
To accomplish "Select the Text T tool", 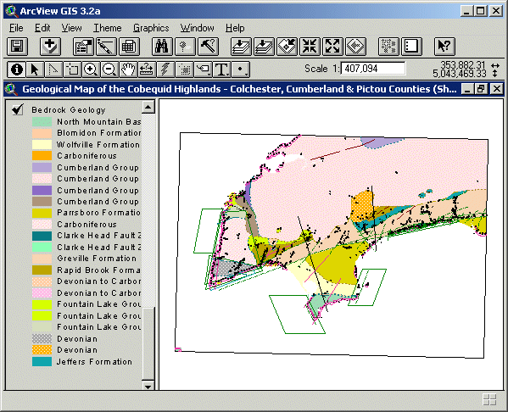I will tap(221, 70).
